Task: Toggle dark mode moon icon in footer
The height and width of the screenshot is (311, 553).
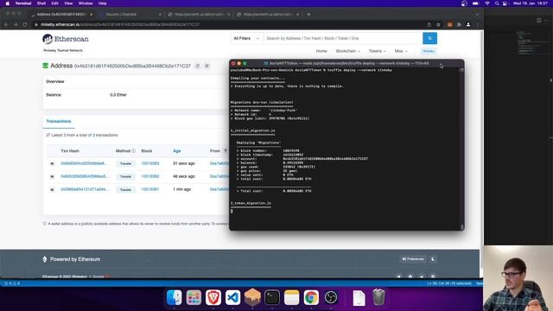Action: click(x=433, y=259)
